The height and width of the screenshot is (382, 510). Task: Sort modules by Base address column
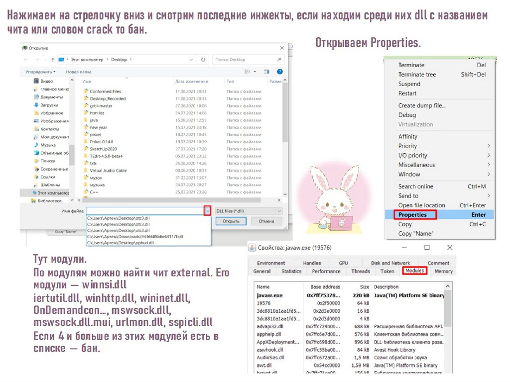click(325, 287)
